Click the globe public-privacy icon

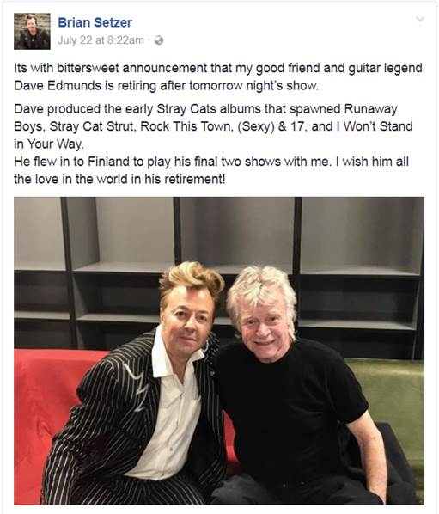(x=159, y=40)
